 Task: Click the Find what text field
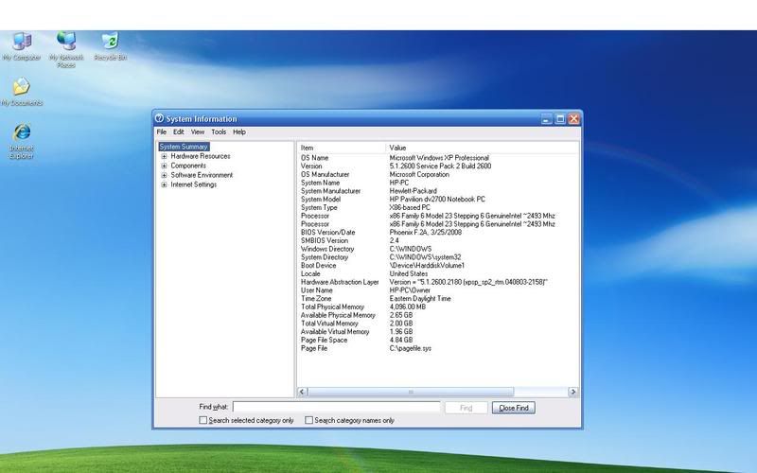pos(336,408)
